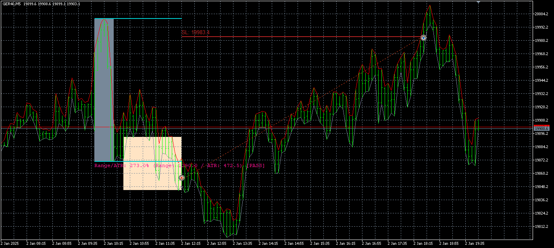
Task: Click time axis label '2 Jan 18:55'
Action: click(449, 244)
